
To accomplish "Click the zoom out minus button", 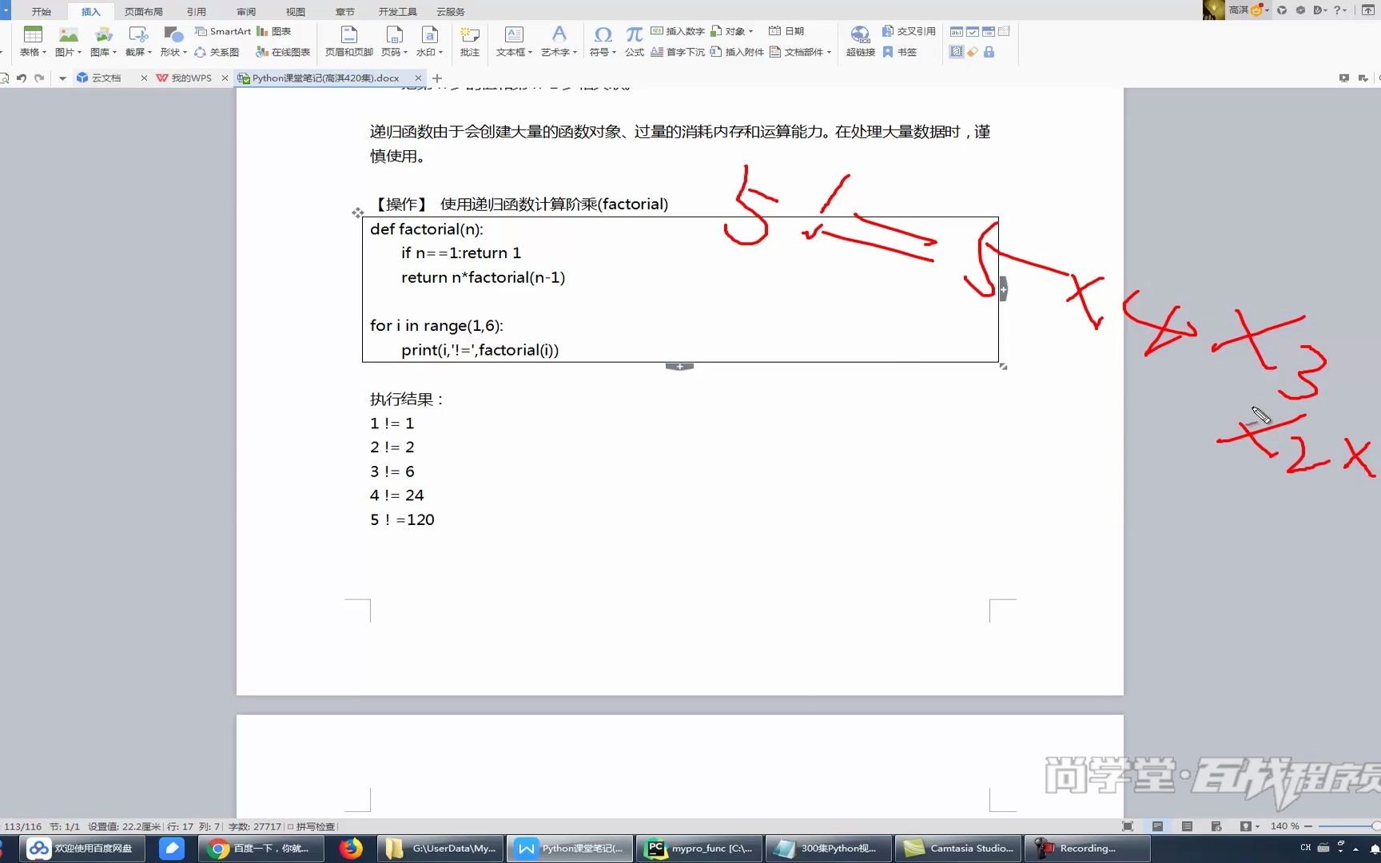I will pyautogui.click(x=1308, y=826).
